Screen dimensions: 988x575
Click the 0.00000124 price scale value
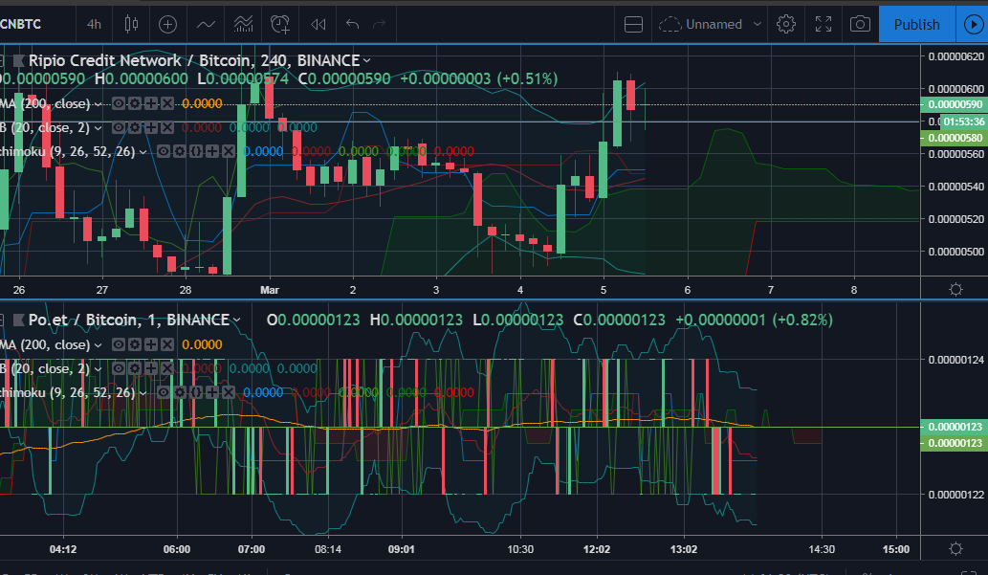pos(955,360)
